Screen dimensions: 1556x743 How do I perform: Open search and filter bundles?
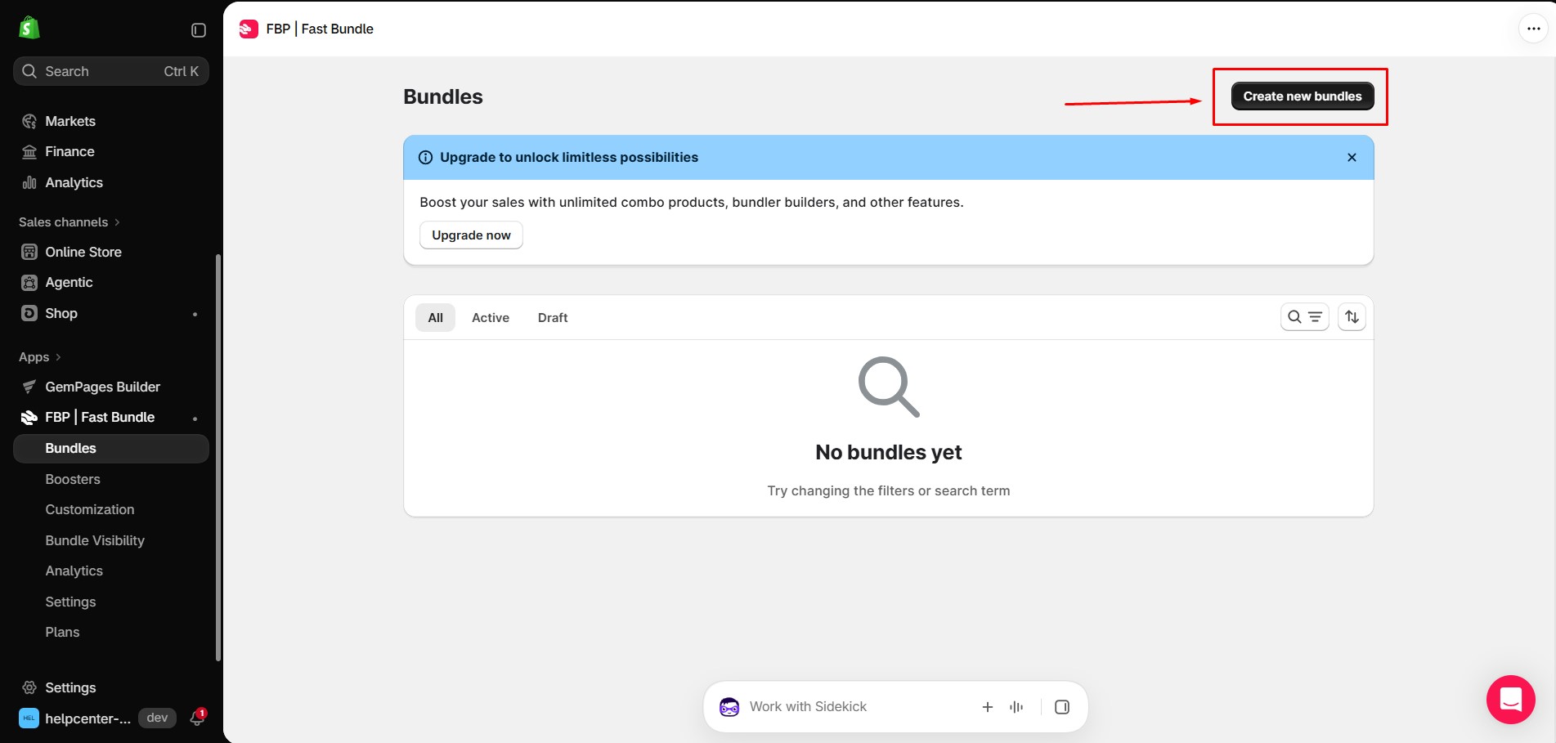(x=1304, y=317)
